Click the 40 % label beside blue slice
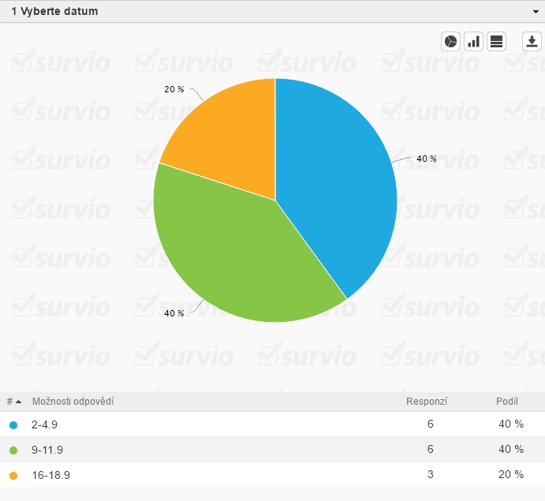This screenshot has width=545, height=501. [x=427, y=159]
